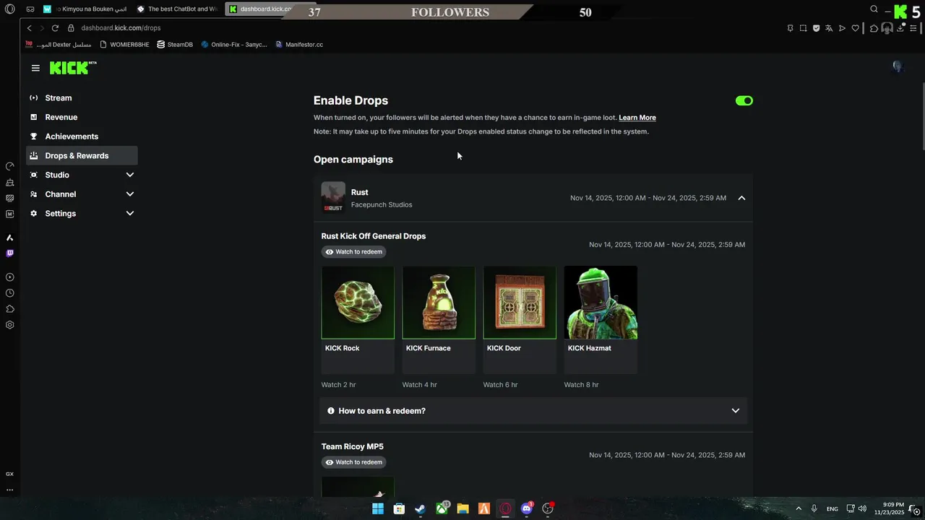Open File Explorer from the taskbar
Screen dimensions: 925x520
462,508
